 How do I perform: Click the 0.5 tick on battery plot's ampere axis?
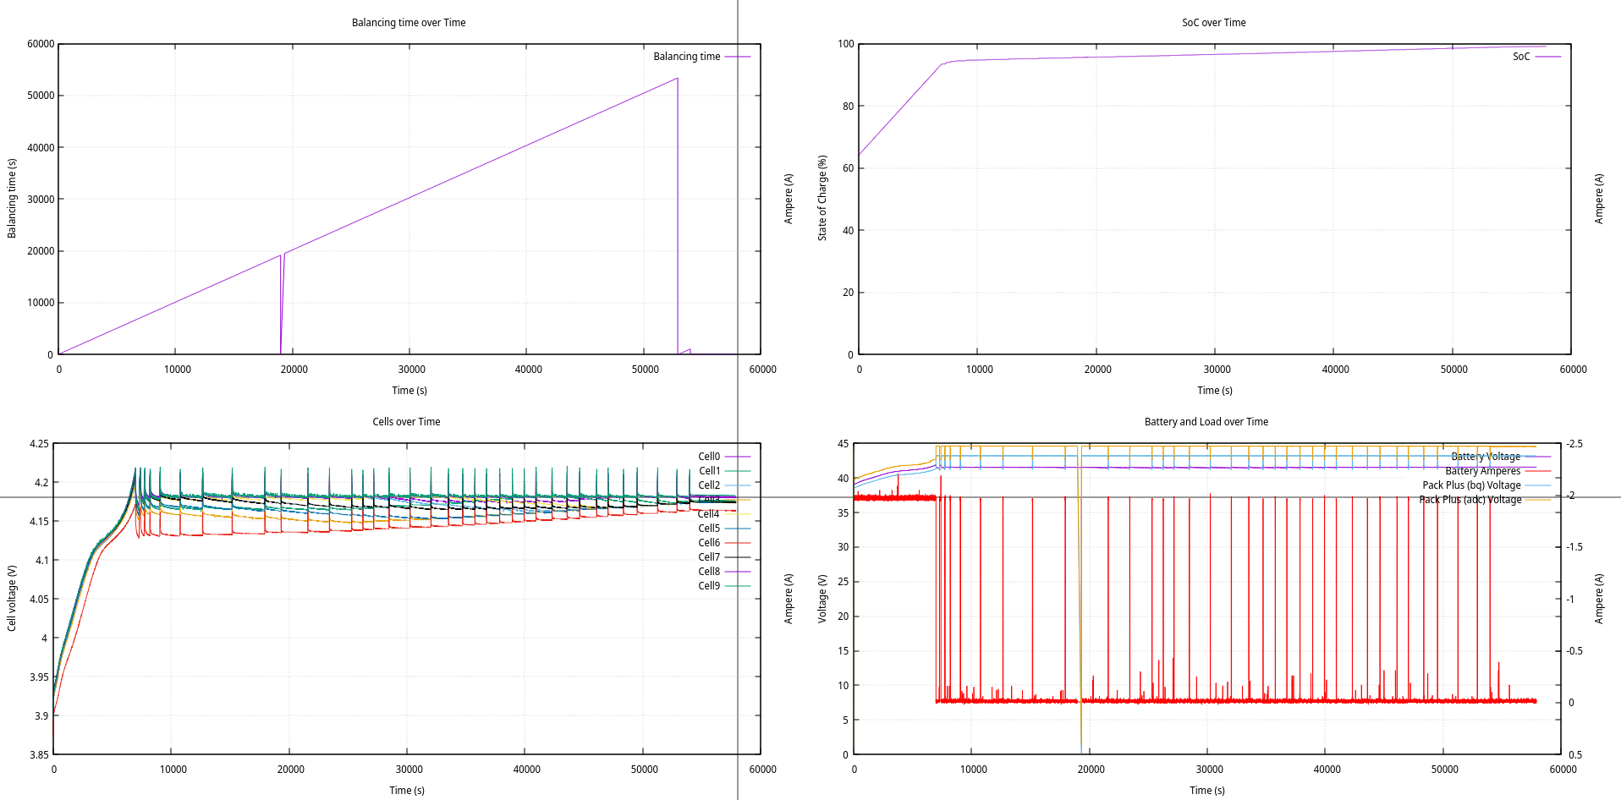tap(1575, 755)
